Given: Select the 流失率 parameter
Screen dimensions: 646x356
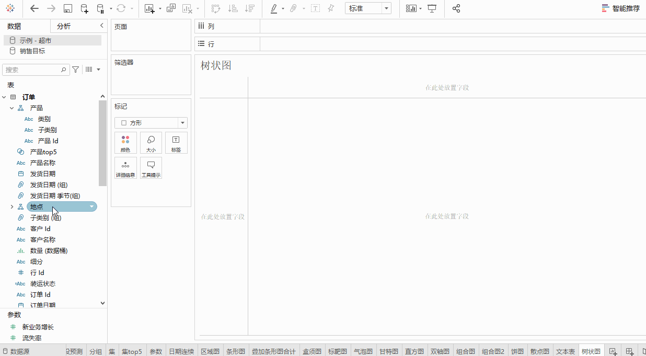Looking at the screenshot, I should 32,338.
